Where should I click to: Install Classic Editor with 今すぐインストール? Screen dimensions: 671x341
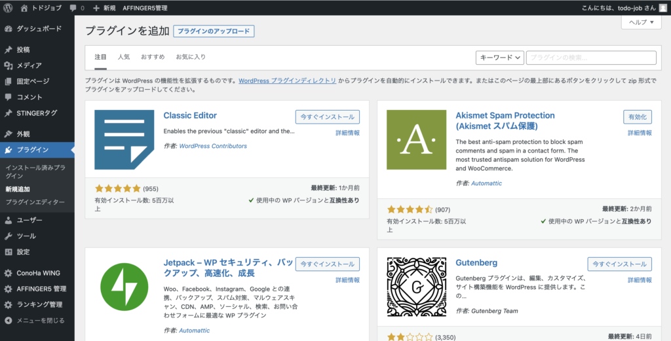328,117
